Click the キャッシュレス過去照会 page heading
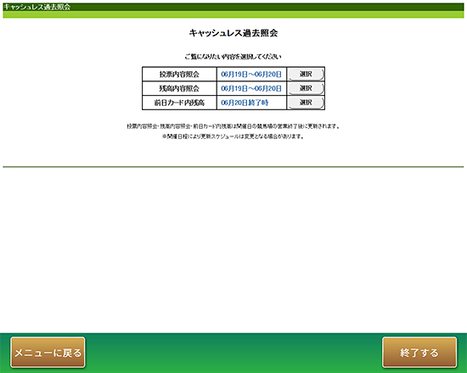The width and height of the screenshot is (467, 373). coord(233,33)
